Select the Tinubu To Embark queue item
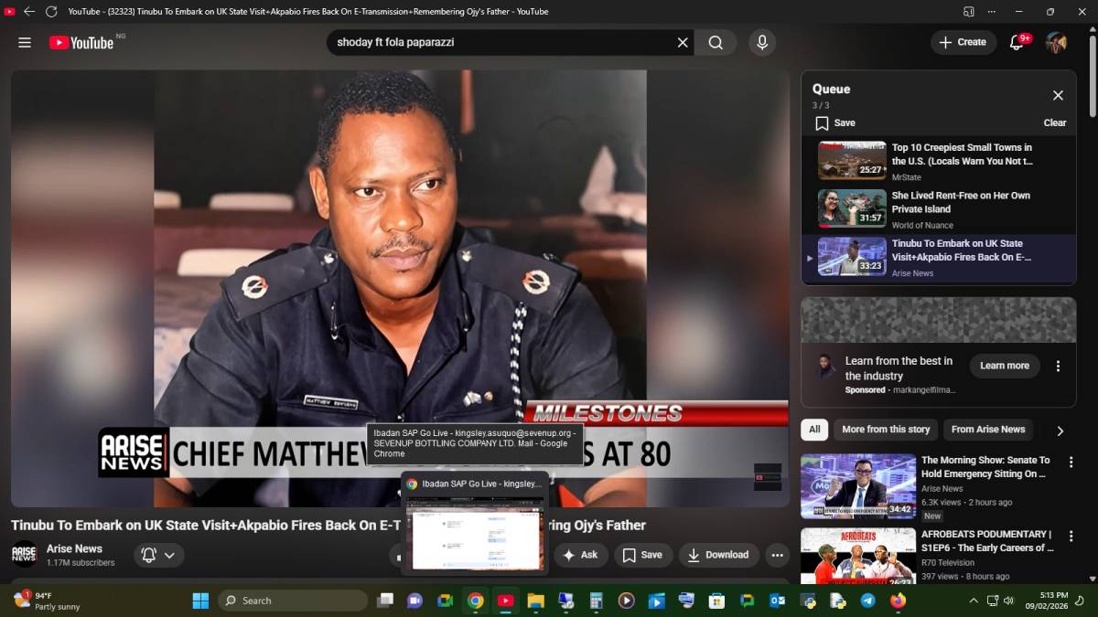Viewport: 1098px width, 617px height. tap(939, 259)
